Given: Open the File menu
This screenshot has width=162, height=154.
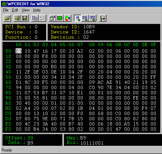Looking at the screenshot, I should (x=6, y=10).
